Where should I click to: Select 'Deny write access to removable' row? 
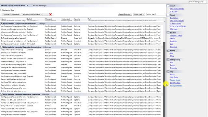(x=81, y=106)
